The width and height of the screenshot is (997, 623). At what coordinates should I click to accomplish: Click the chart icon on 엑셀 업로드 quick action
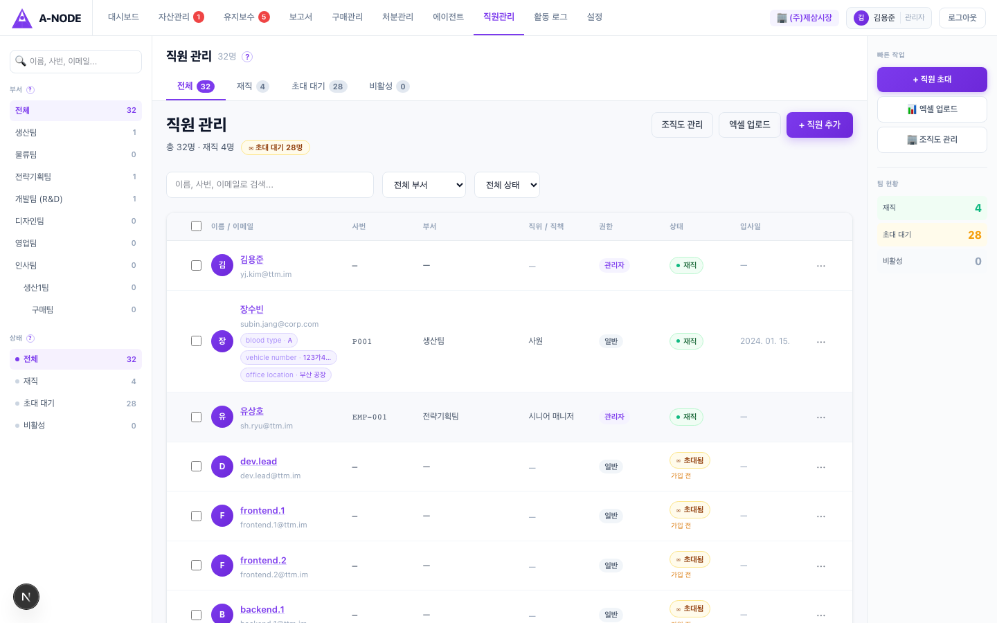click(x=913, y=109)
